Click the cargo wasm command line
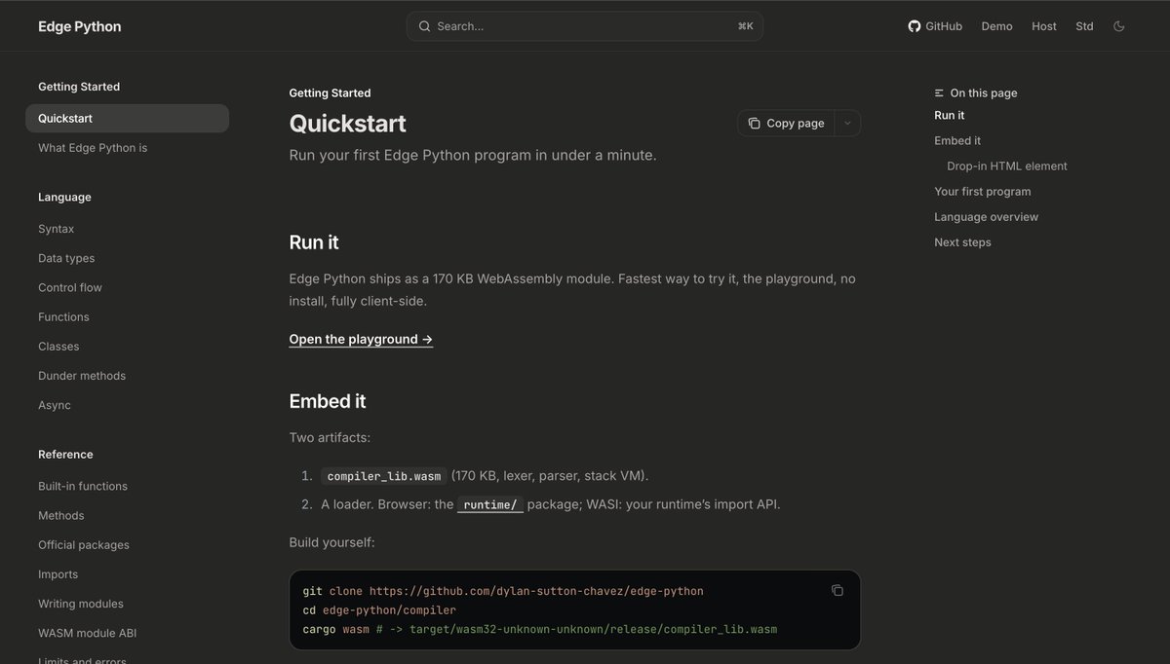 (x=540, y=629)
